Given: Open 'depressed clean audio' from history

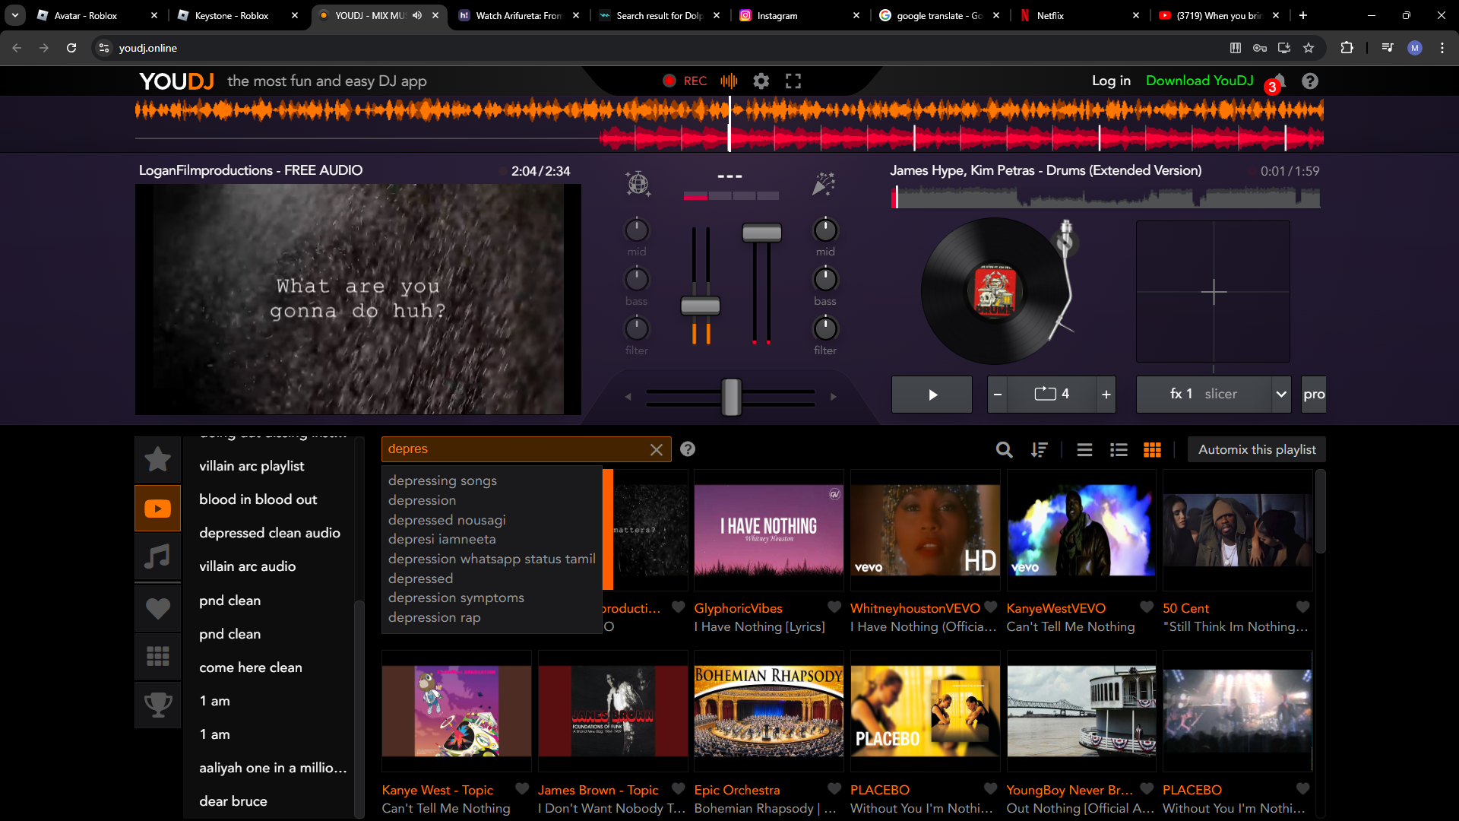Looking at the screenshot, I should tap(270, 533).
